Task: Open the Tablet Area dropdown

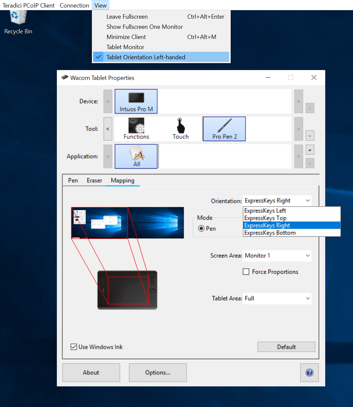Action: tap(277, 298)
